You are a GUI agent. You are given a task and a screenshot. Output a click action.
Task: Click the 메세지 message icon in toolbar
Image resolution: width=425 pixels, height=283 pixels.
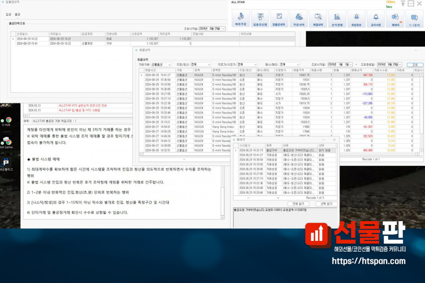click(x=395, y=20)
